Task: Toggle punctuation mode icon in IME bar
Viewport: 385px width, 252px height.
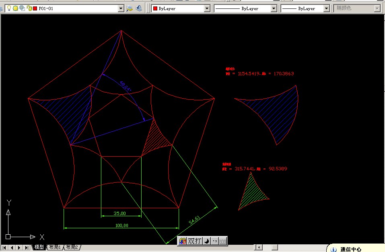Action: [x=214, y=241]
